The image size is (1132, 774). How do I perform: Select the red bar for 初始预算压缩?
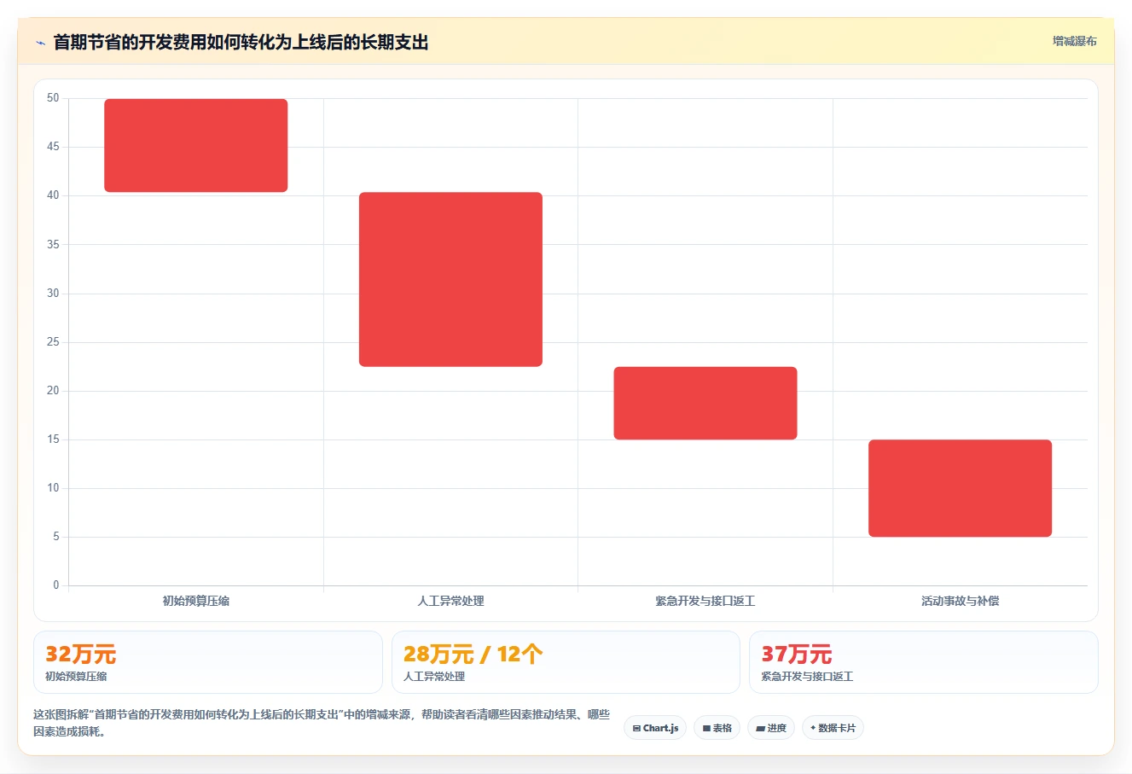(x=196, y=145)
